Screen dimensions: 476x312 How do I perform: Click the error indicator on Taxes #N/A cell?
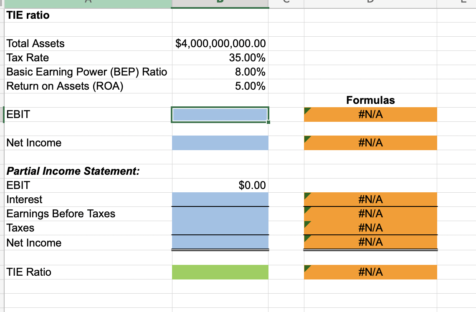(307, 223)
